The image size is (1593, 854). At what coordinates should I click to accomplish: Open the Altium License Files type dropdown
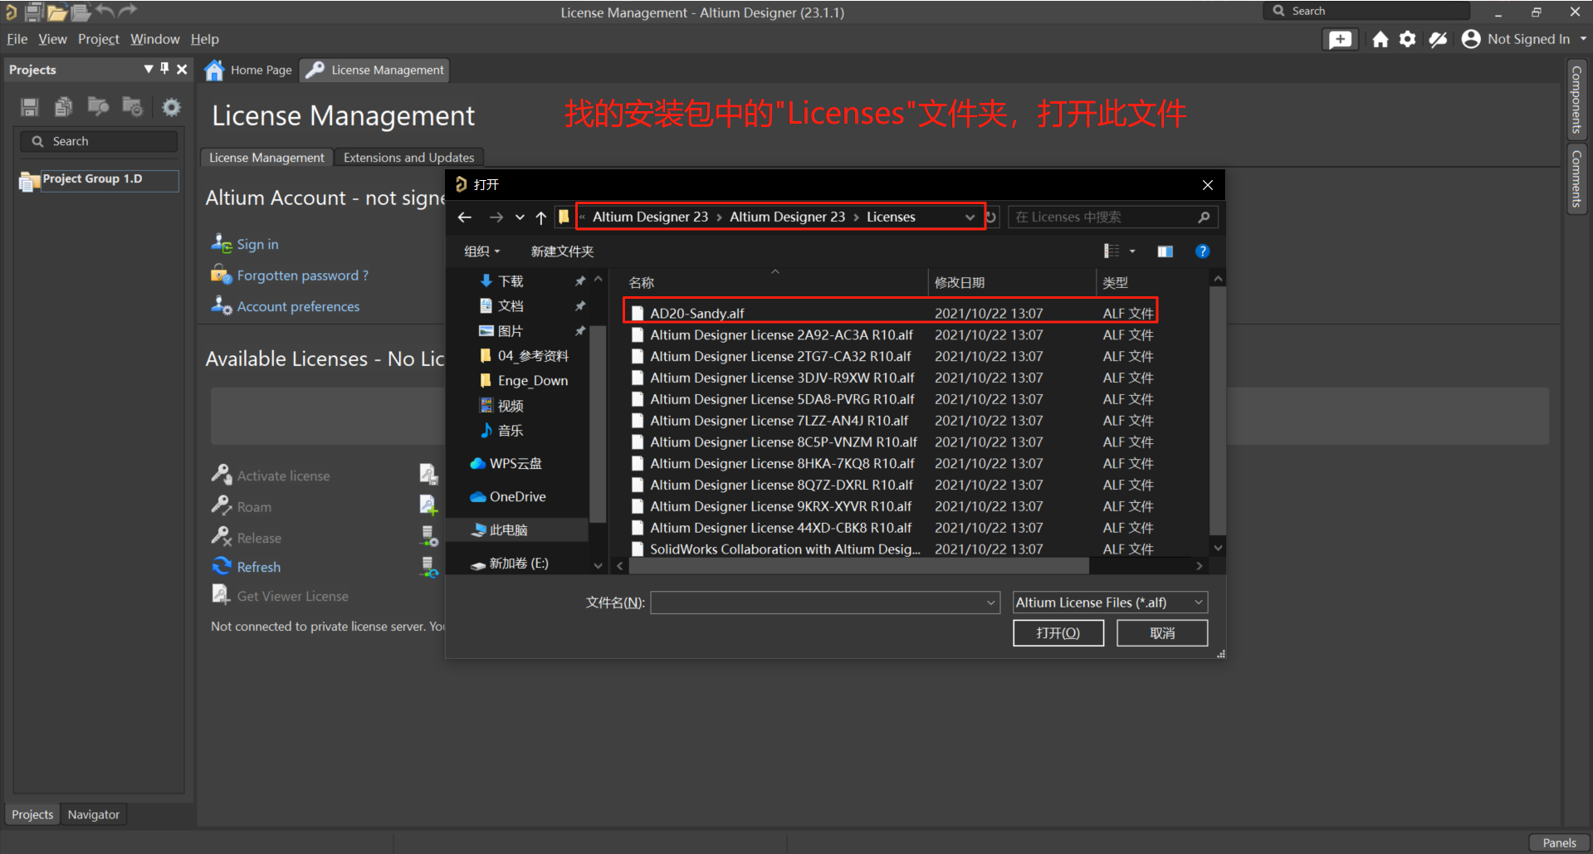pos(1199,603)
